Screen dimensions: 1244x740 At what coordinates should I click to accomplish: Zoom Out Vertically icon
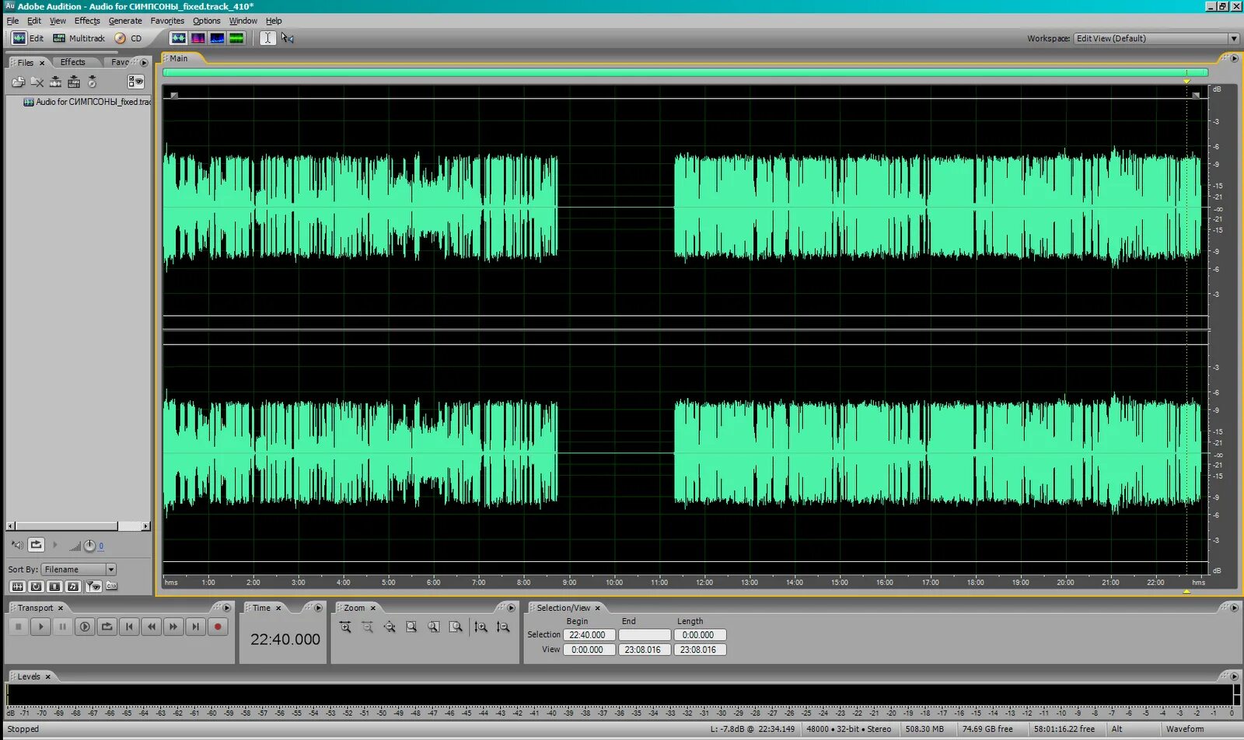pyautogui.click(x=503, y=627)
